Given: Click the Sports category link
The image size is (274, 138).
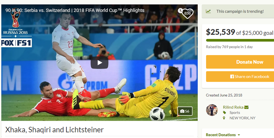Looking at the screenshot, I should pyautogui.click(x=235, y=113).
